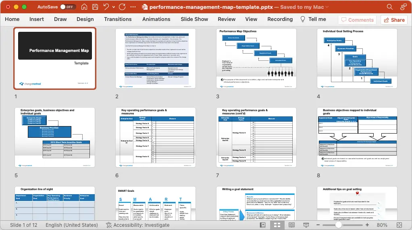The height and width of the screenshot is (230, 412).
Task: Zoom in with the plus button
Action: click(x=367, y=225)
